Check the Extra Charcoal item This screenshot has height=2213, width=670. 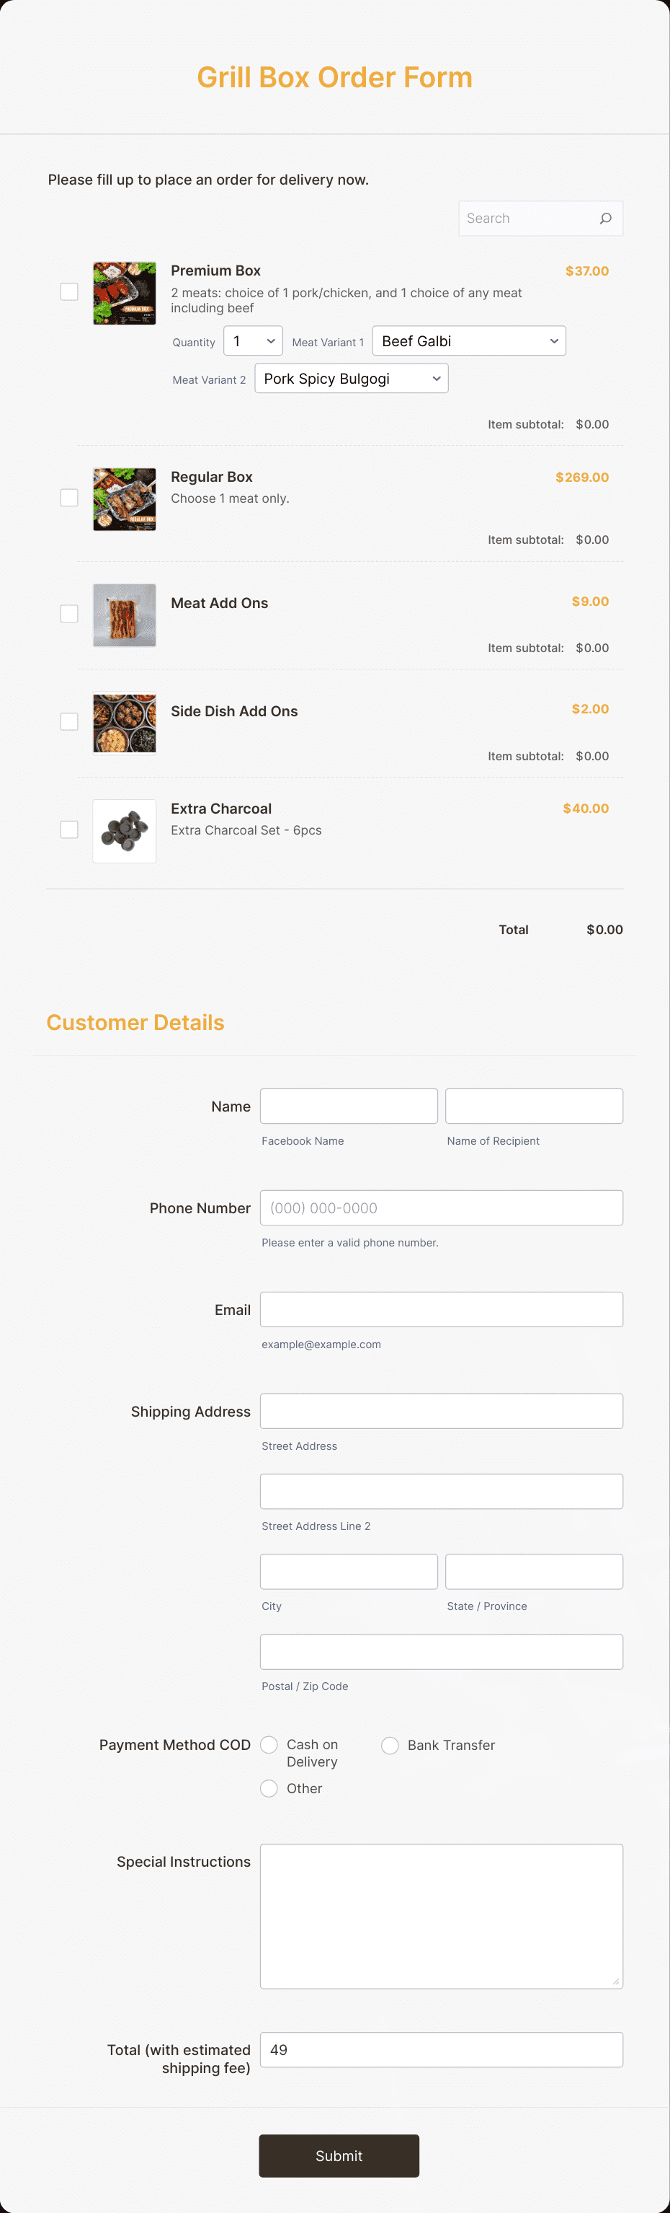[69, 829]
